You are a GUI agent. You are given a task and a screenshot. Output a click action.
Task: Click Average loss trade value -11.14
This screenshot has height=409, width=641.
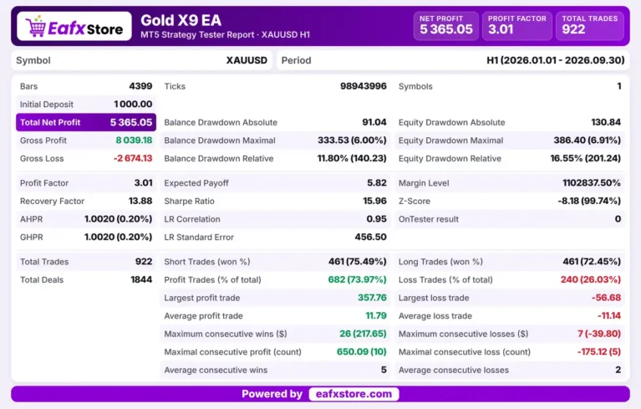click(x=608, y=316)
